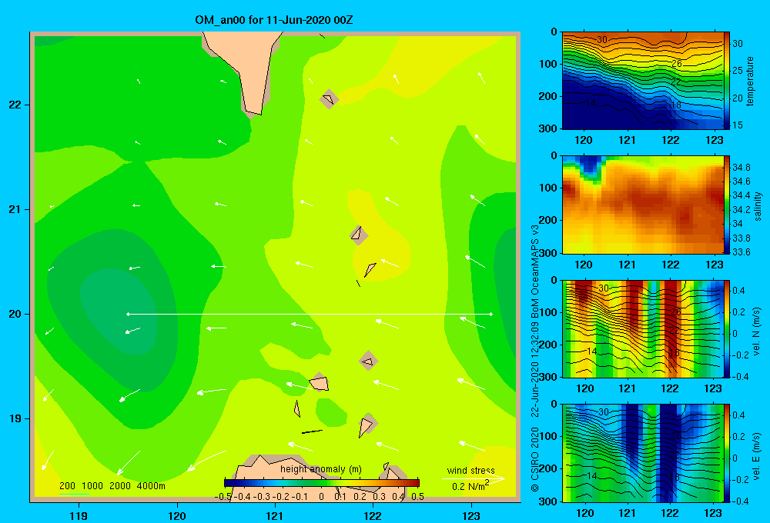Image resolution: width=770 pixels, height=523 pixels.
Task: Click the 'height anomaly (m)' label
Action: pyautogui.click(x=320, y=469)
